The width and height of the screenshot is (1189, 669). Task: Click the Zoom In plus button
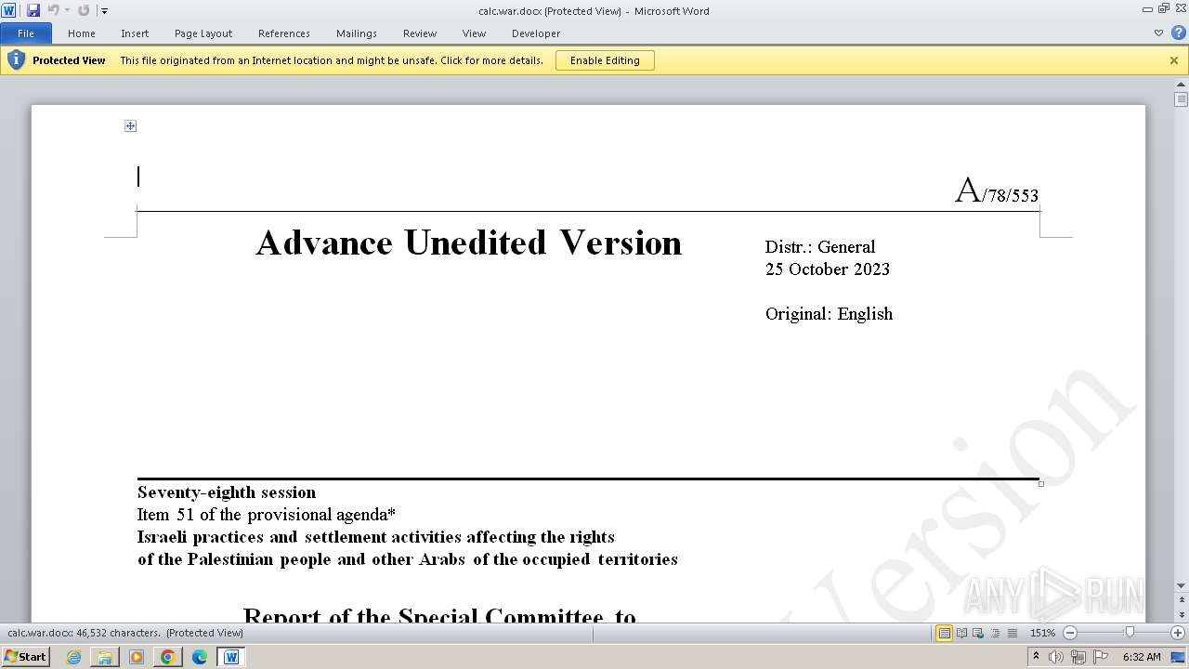(x=1178, y=633)
